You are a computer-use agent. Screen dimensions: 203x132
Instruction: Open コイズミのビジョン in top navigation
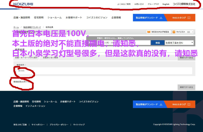(x=97, y=18)
